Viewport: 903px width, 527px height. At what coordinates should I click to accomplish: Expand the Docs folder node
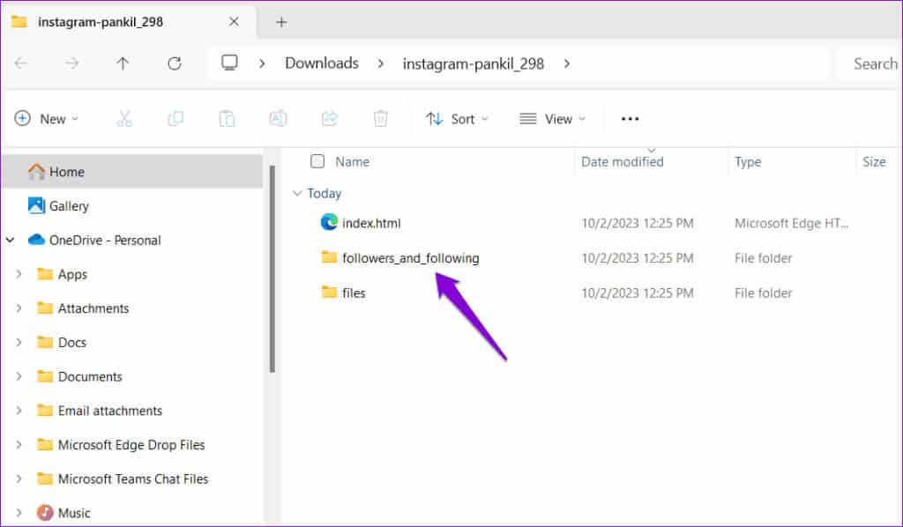coord(19,342)
